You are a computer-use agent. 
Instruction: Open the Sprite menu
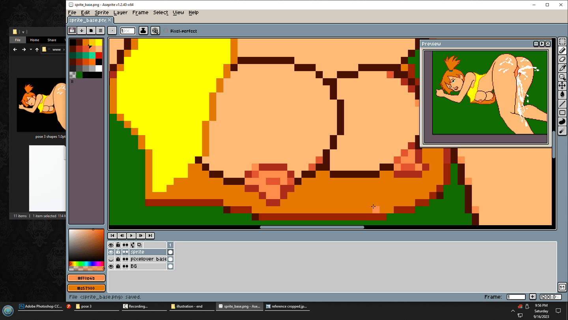pyautogui.click(x=101, y=13)
